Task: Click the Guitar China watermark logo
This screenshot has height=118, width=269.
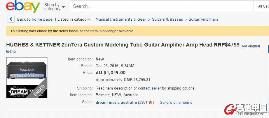Action: tap(246, 109)
